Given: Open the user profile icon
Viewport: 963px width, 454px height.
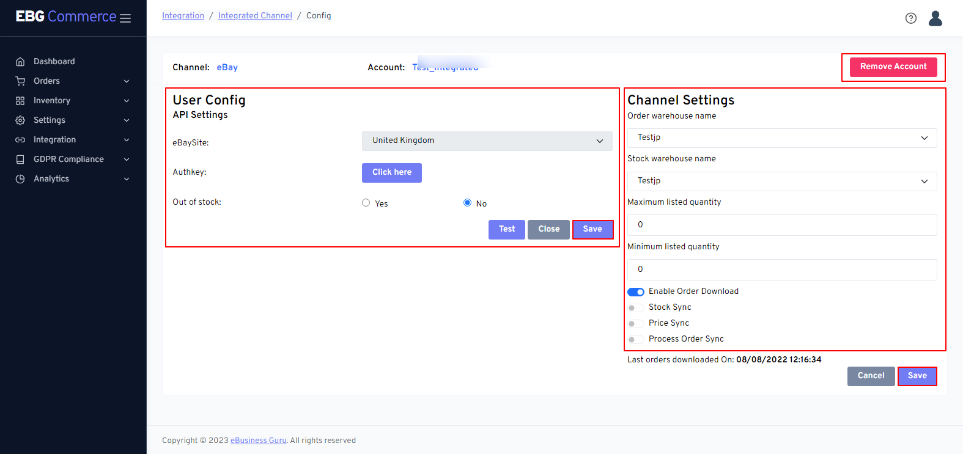Looking at the screenshot, I should [x=935, y=18].
